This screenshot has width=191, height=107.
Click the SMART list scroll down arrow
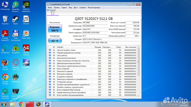(138, 96)
